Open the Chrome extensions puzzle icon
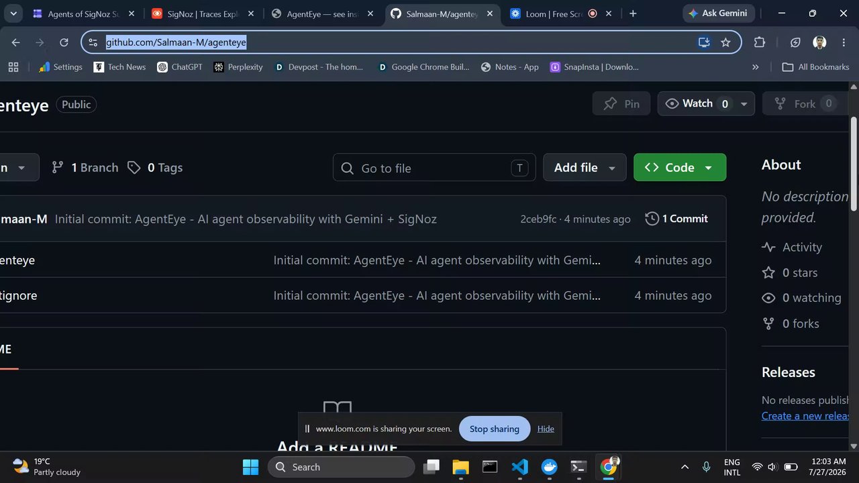 click(760, 42)
